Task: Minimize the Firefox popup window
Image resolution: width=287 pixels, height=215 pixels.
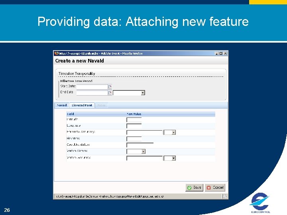Action: (x=217, y=53)
